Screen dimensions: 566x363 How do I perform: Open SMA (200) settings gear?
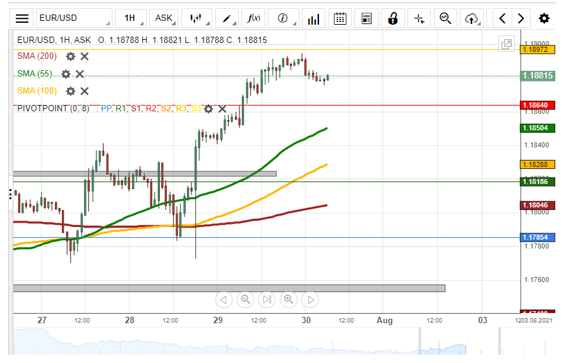point(70,56)
